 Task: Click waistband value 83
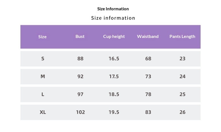tap(148, 112)
